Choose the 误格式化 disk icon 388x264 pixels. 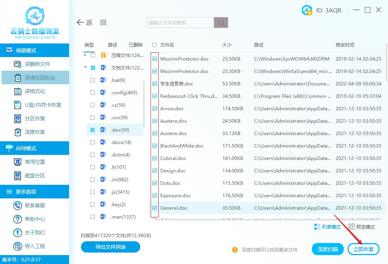(x=17, y=91)
